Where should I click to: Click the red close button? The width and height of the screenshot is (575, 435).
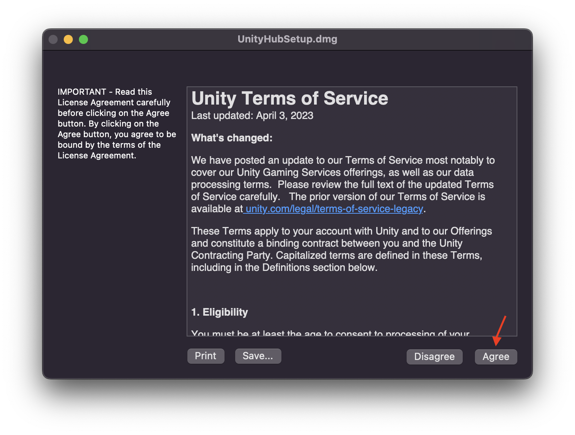(x=53, y=39)
